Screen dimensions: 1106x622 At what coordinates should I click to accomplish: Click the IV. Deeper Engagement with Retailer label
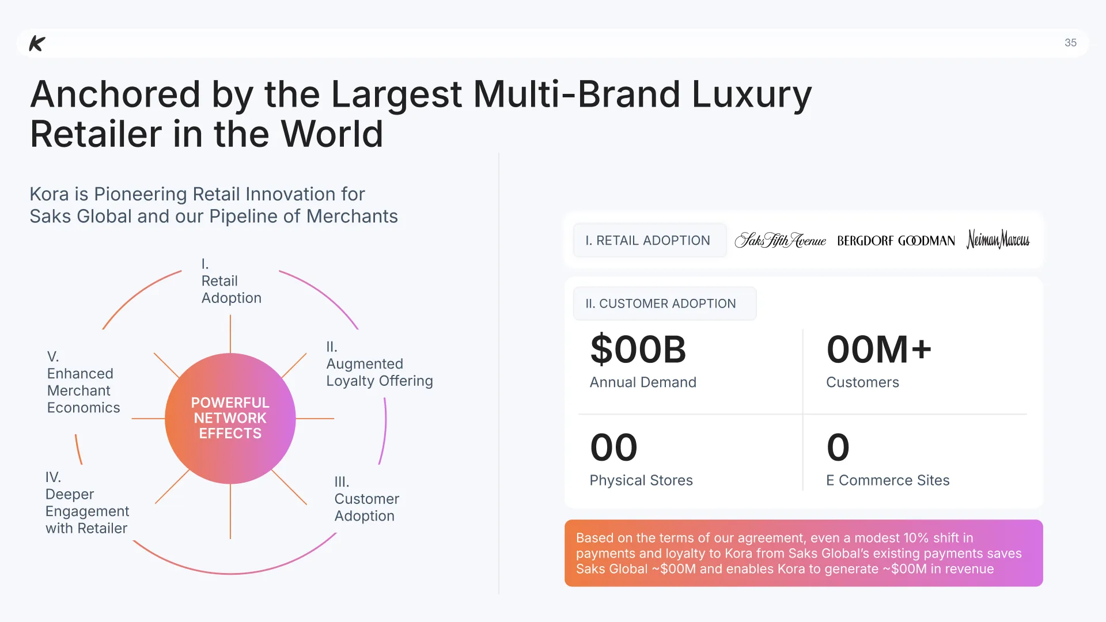point(87,503)
